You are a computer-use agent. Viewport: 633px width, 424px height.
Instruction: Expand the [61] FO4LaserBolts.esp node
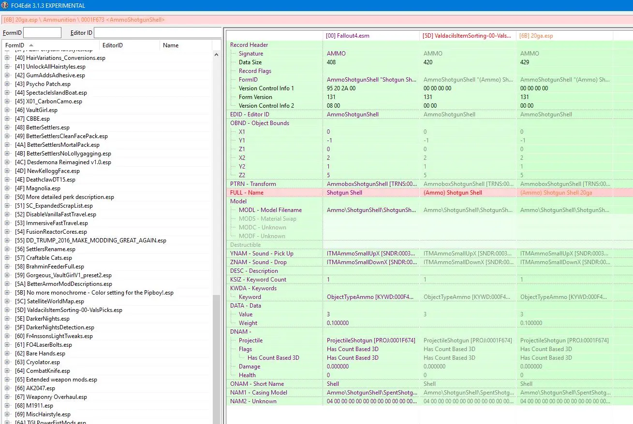click(7, 345)
